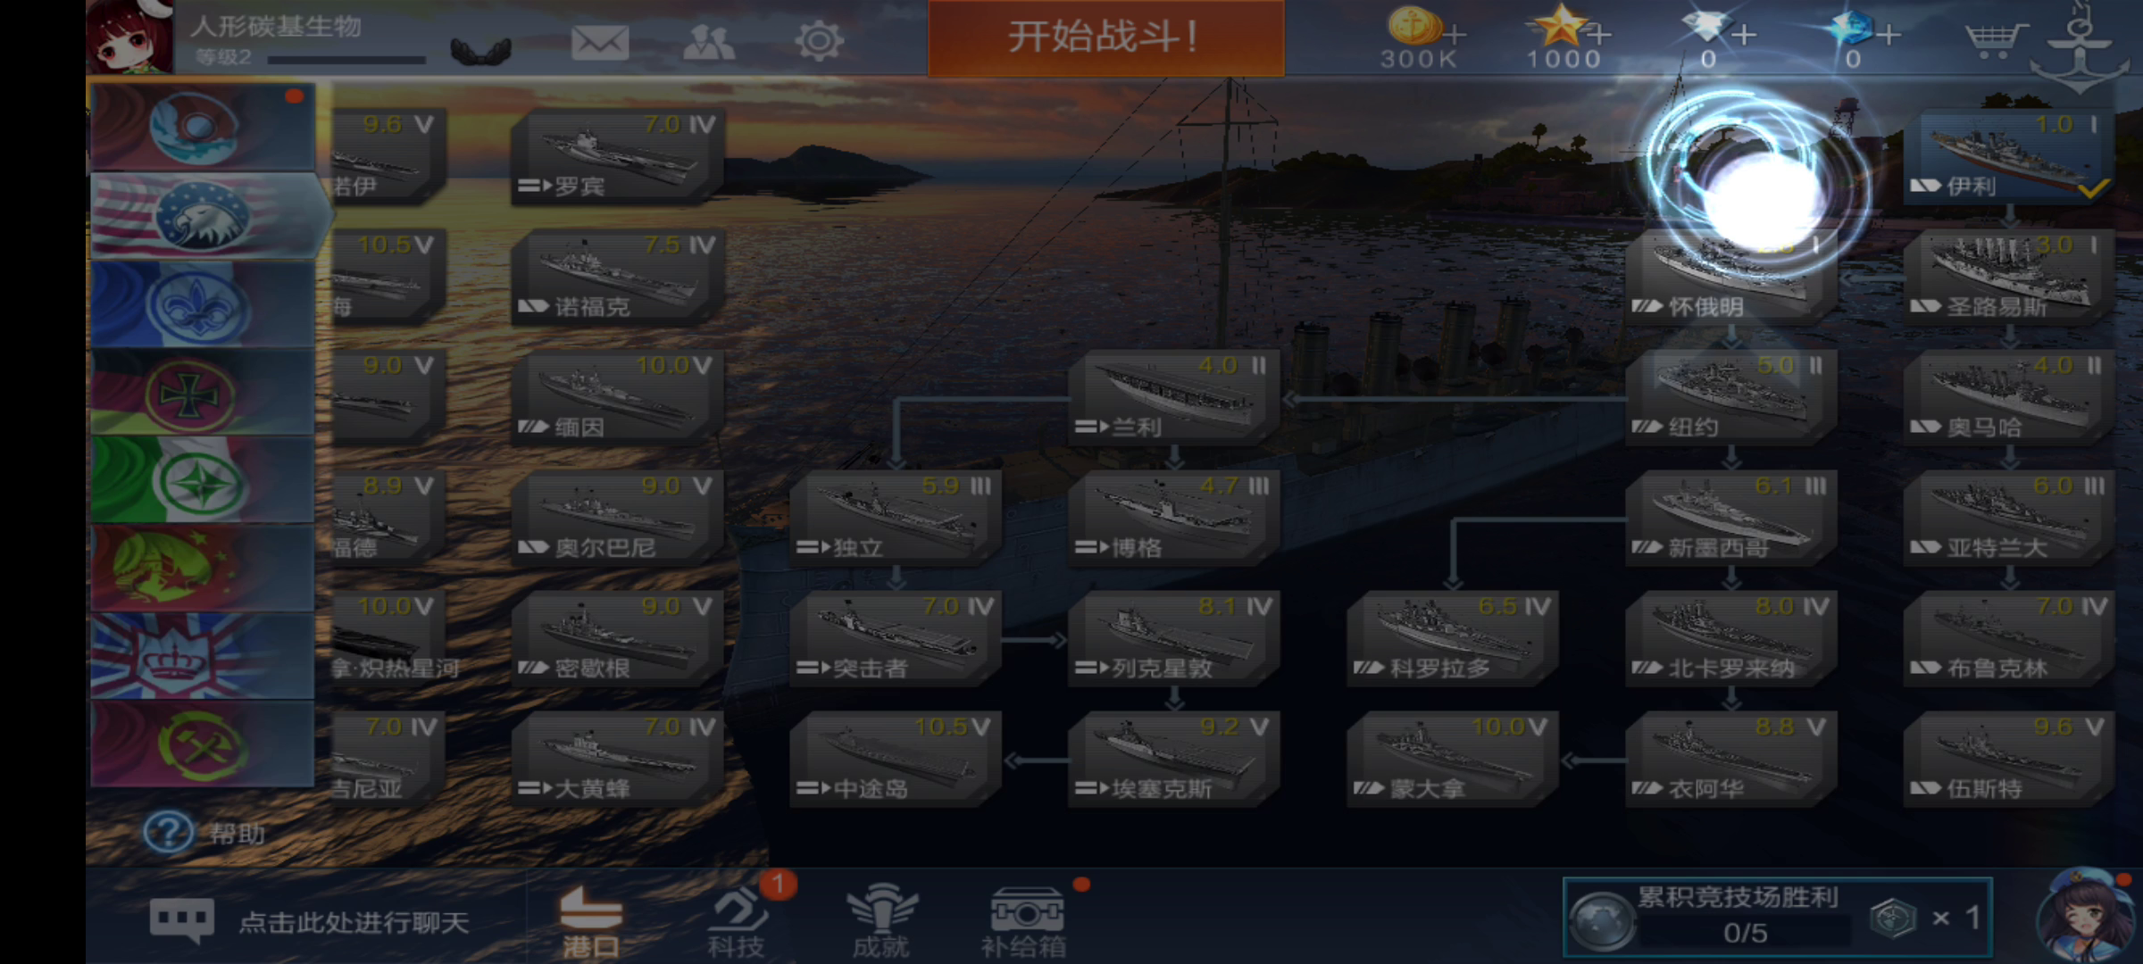The image size is (2143, 964).
Task: Open the settings gear icon
Action: point(819,41)
